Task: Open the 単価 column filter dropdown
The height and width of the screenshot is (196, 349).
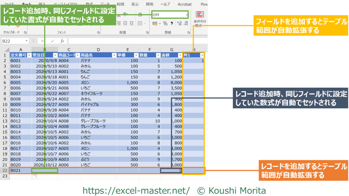Action: tap(136, 55)
